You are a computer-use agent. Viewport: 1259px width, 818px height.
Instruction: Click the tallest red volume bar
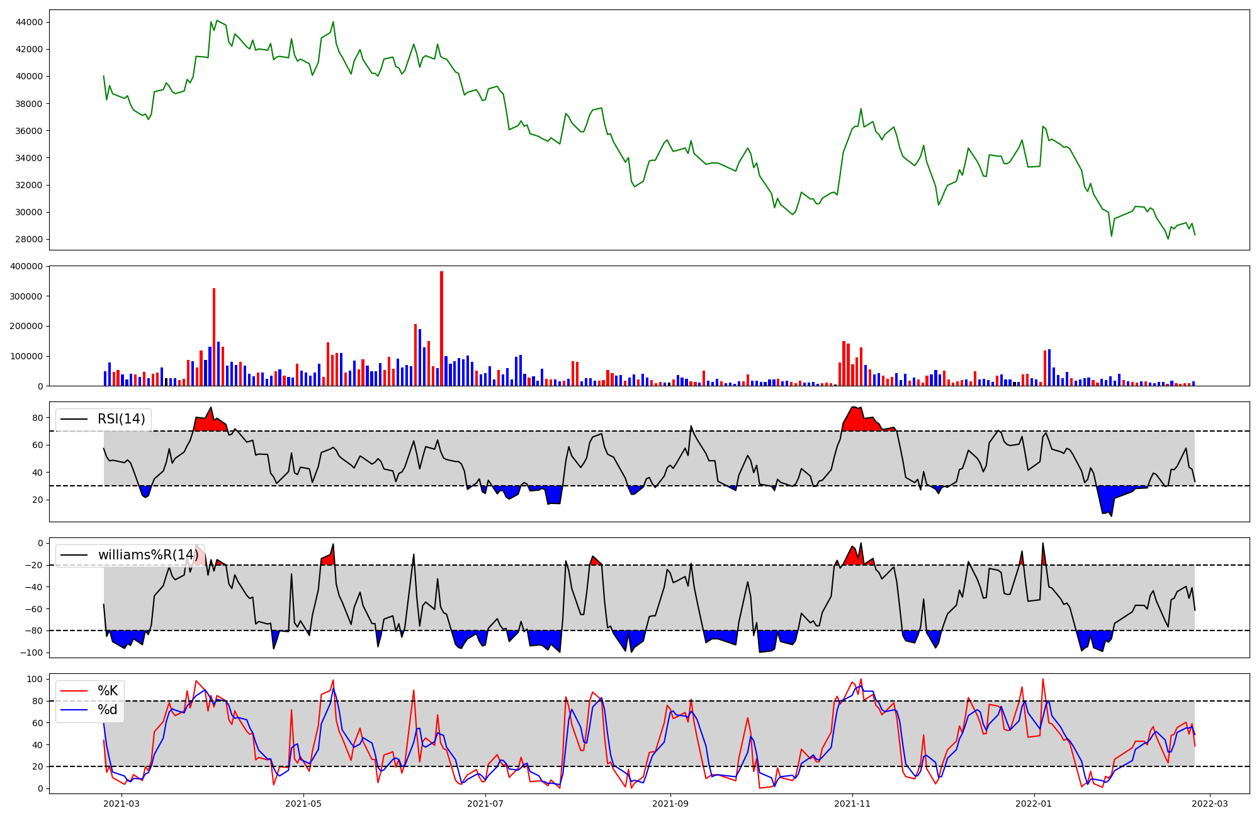click(441, 327)
